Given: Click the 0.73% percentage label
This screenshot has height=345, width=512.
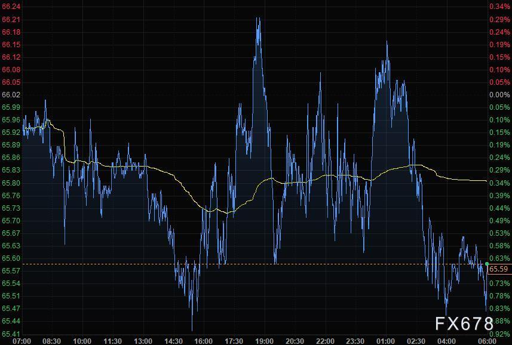Looking at the screenshot, I should point(499,284).
